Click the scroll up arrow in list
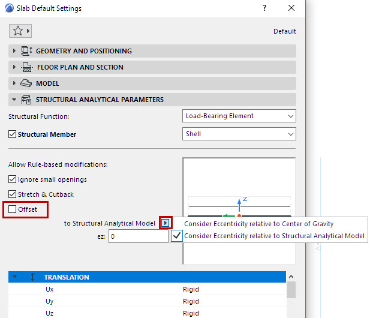The width and height of the screenshot is (370, 318). [x=291, y=277]
